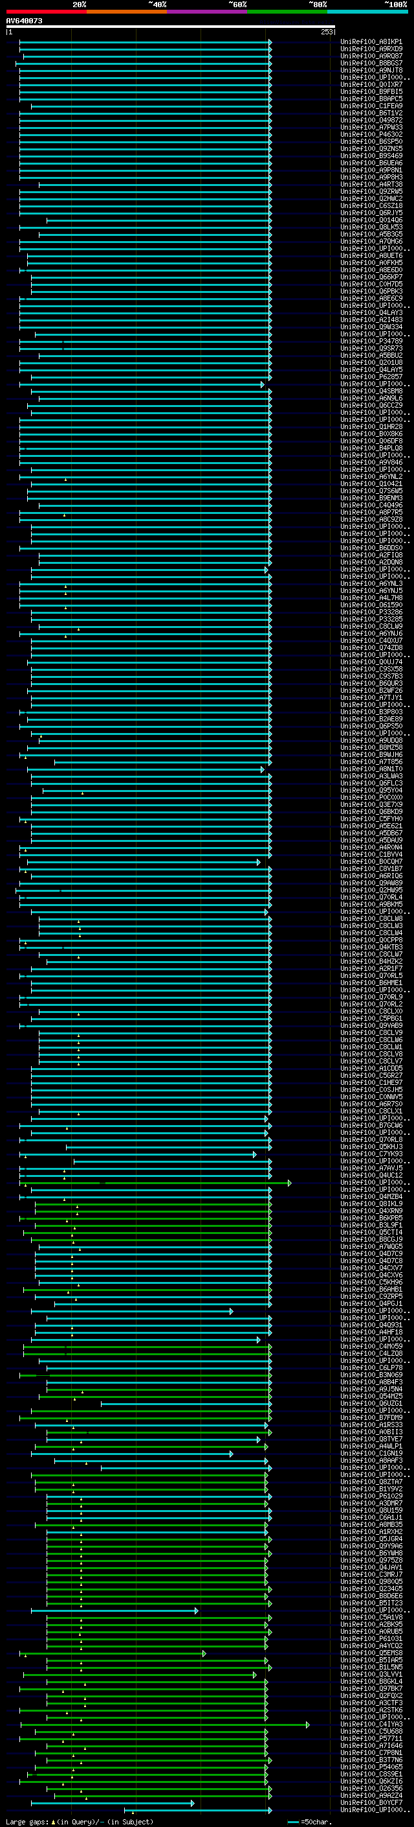Screen dimensions: 414x1827
Task: Click the orange ~40% legend segment
Action: point(127,12)
